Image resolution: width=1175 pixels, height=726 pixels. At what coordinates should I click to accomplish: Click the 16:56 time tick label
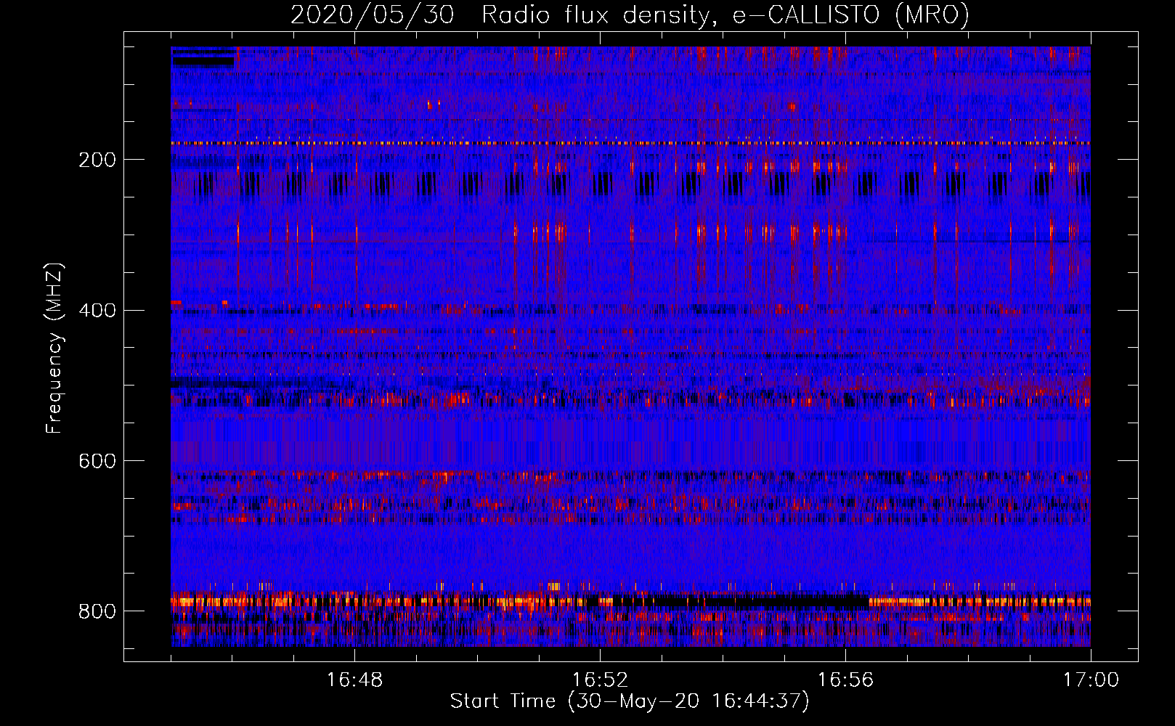[x=845, y=680]
